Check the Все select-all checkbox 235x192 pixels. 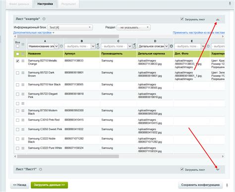tap(17, 46)
